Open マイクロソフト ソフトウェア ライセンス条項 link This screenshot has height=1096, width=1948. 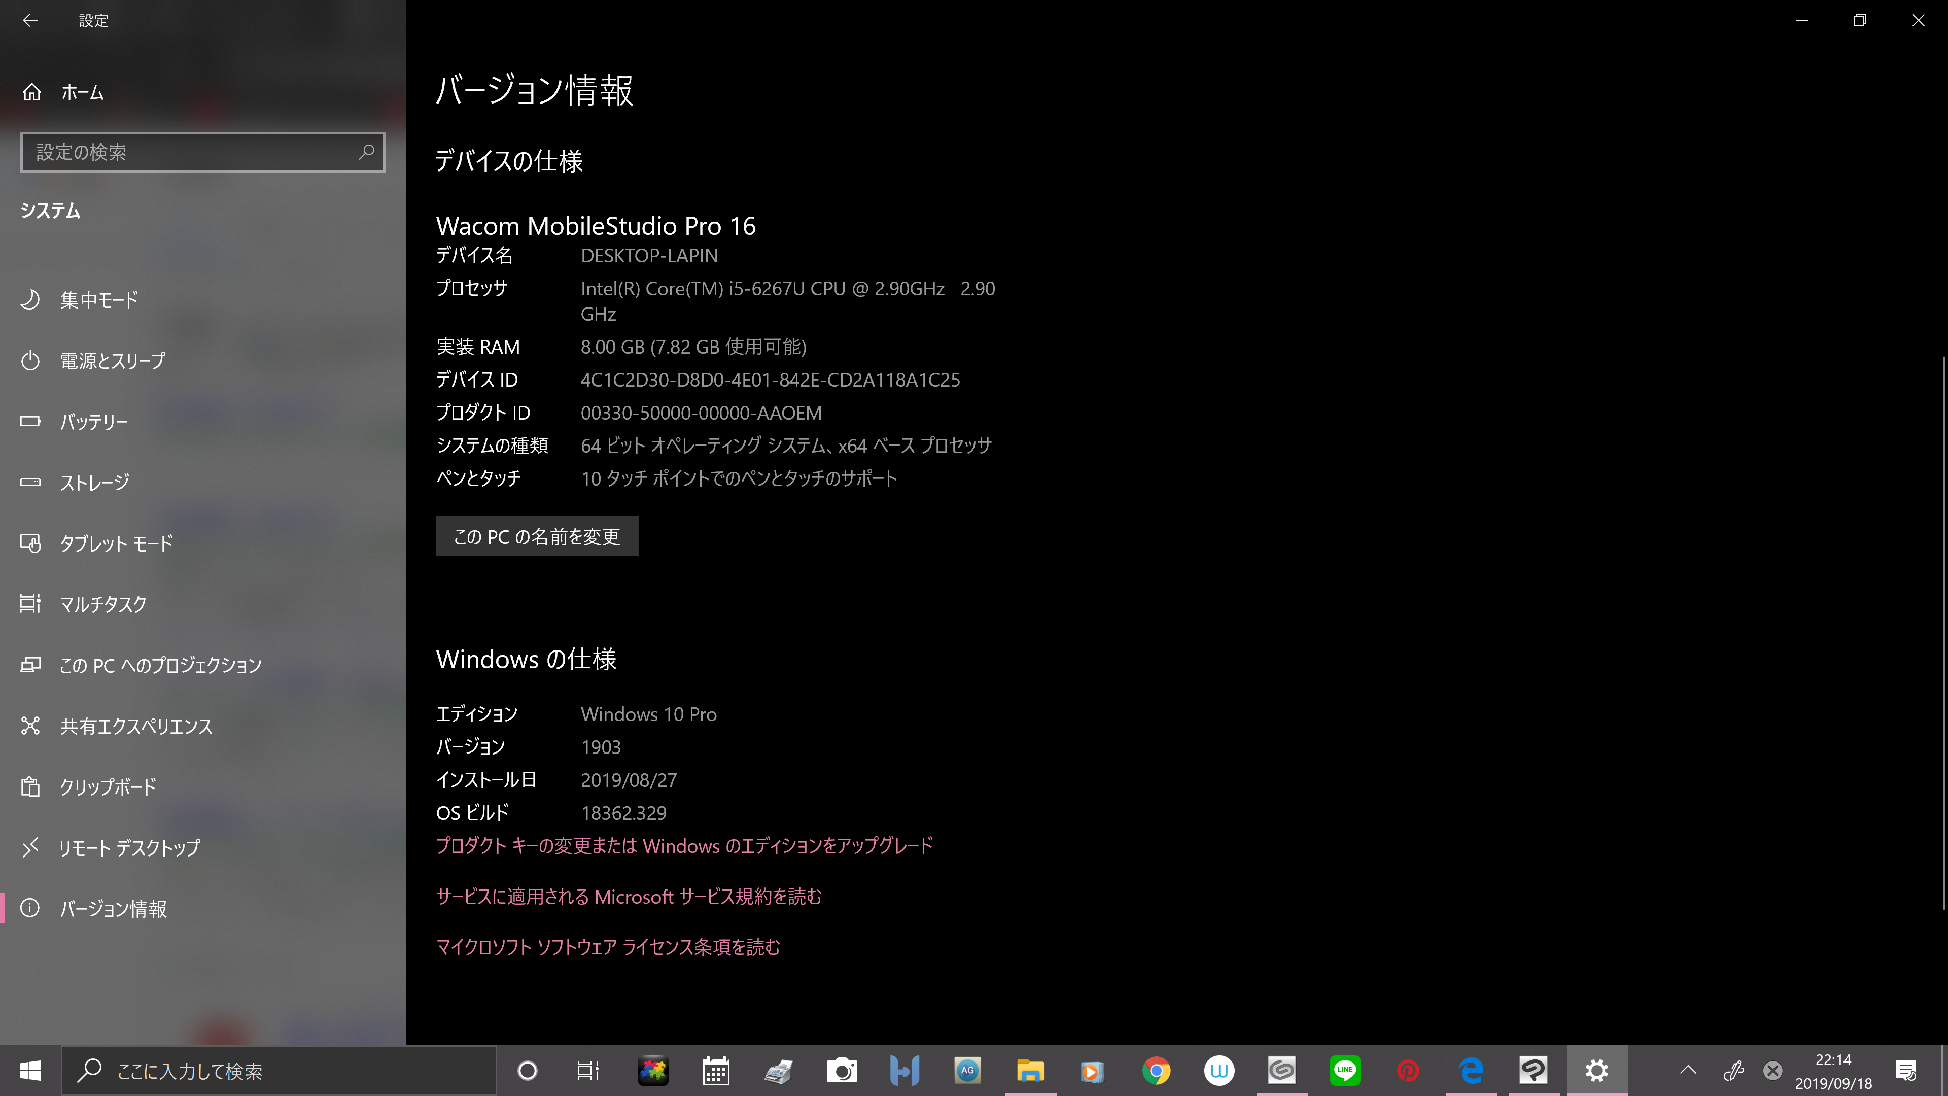[607, 947]
